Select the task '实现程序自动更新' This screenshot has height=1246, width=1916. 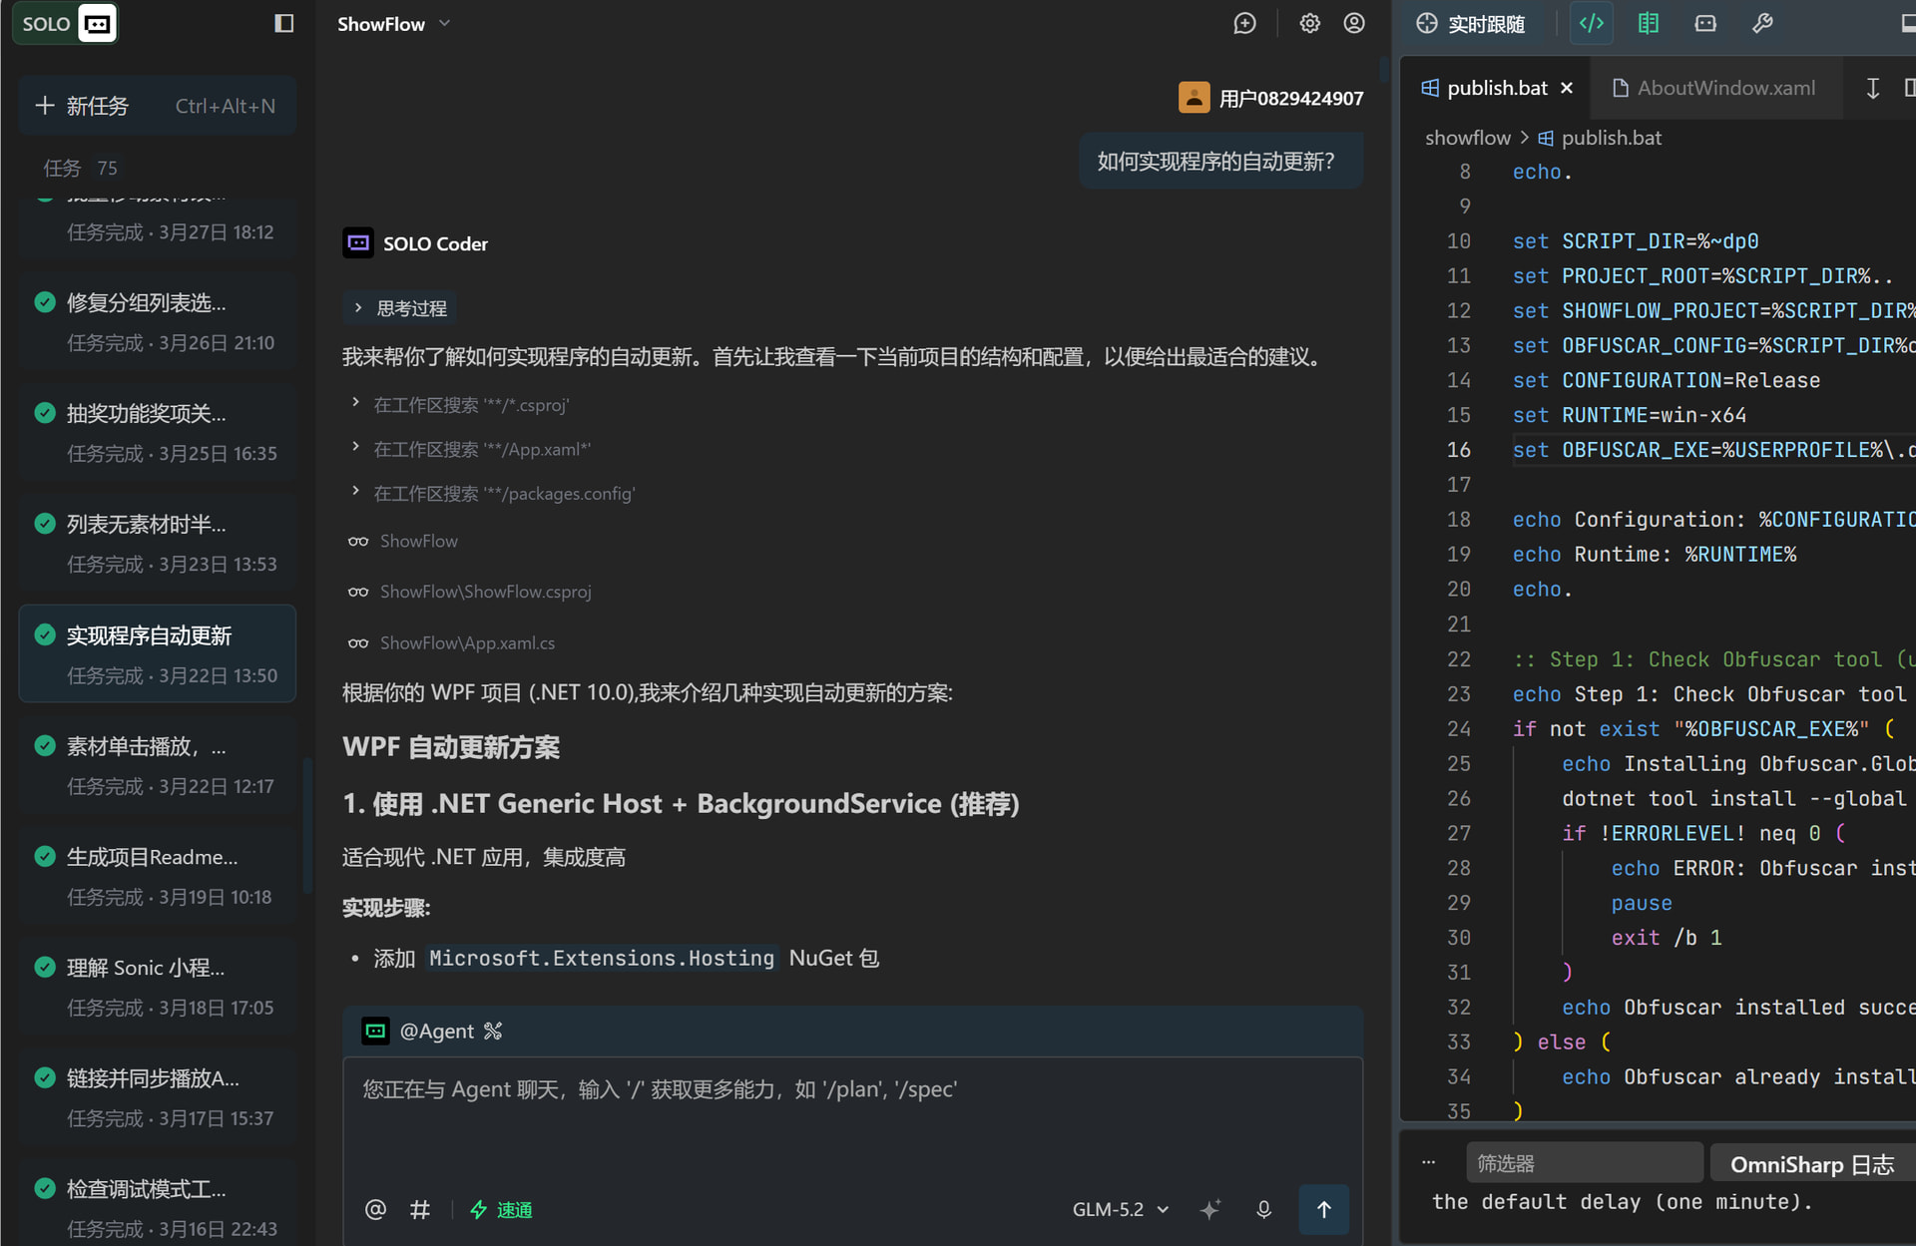(157, 653)
